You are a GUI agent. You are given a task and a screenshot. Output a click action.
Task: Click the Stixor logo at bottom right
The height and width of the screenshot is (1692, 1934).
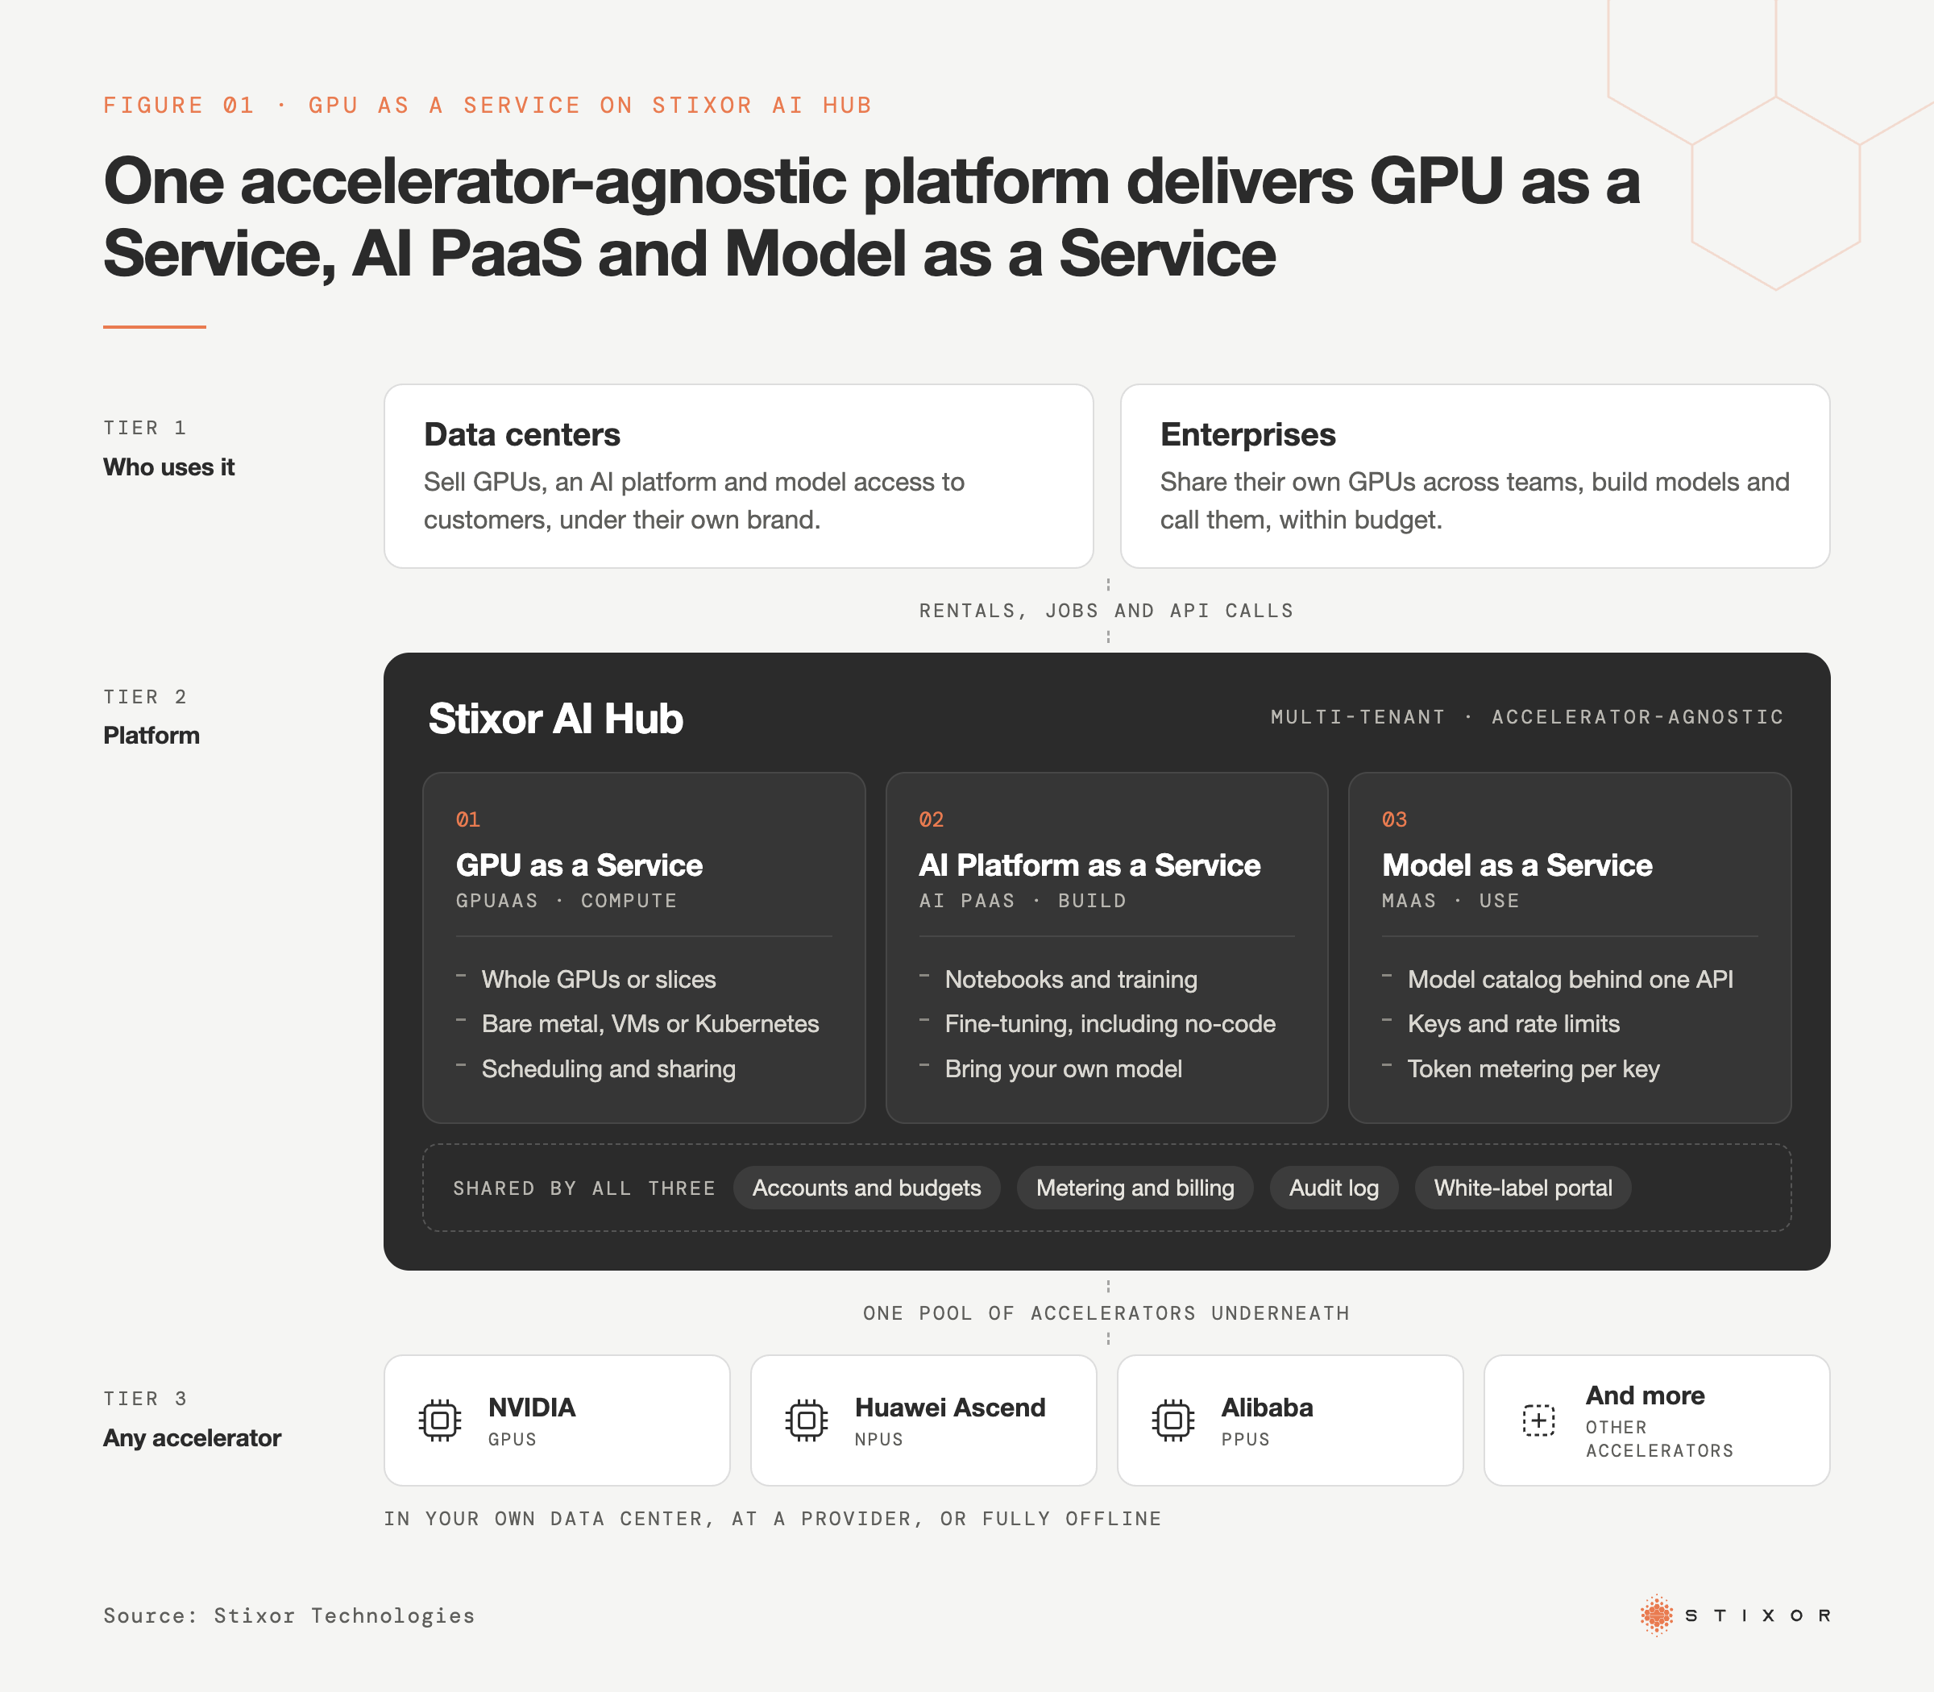point(1736,1615)
